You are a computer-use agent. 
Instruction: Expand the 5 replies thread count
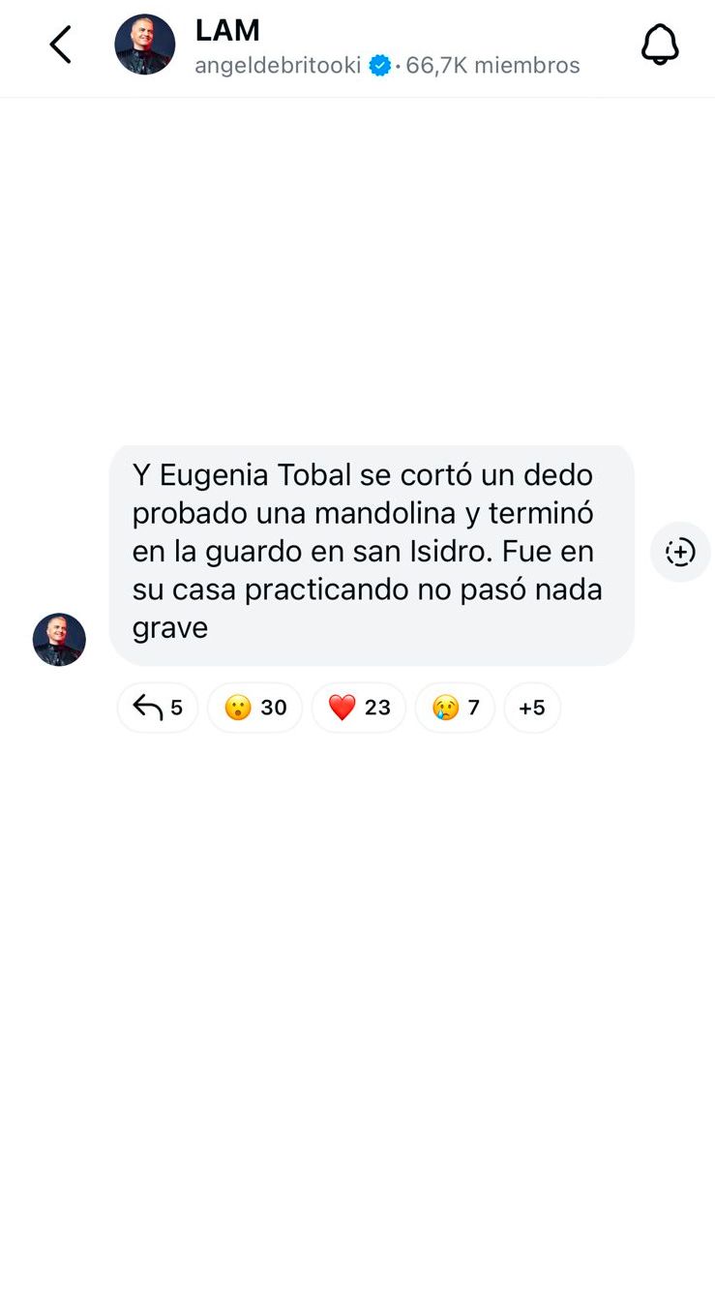pyautogui.click(x=158, y=708)
